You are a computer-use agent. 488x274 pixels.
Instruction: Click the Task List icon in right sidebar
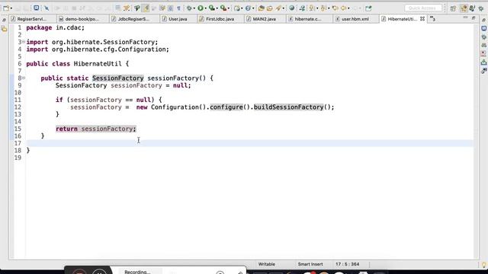484,29
